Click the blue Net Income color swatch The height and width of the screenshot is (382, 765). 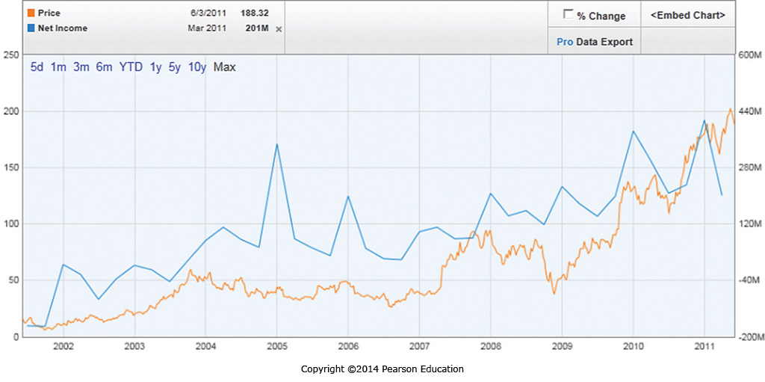pos(30,28)
